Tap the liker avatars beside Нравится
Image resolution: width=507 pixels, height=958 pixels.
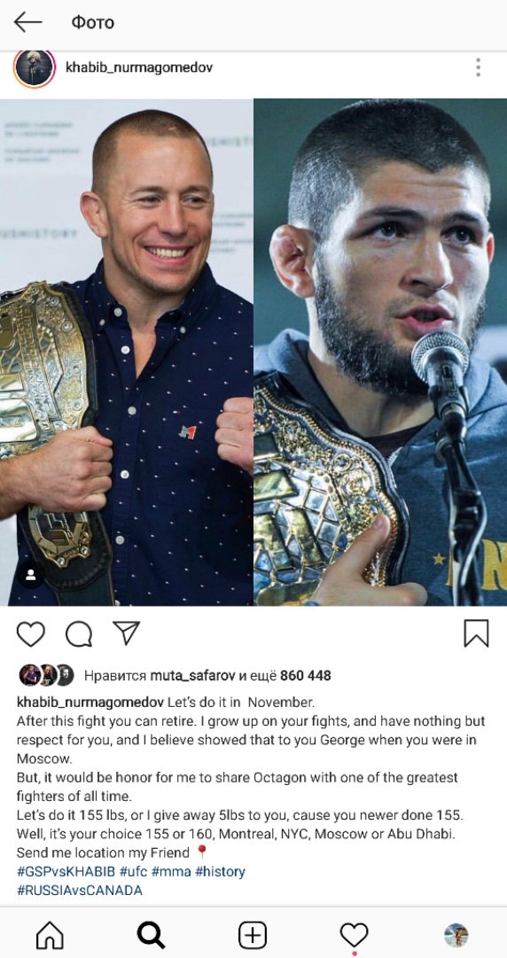pyautogui.click(x=46, y=675)
